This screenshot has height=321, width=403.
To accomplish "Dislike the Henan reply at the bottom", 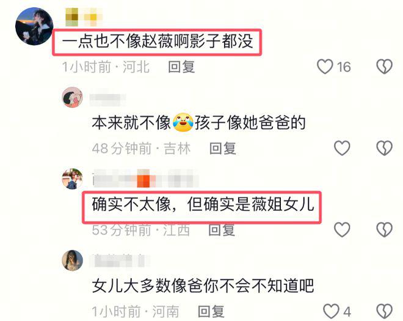I will pos(385,311).
